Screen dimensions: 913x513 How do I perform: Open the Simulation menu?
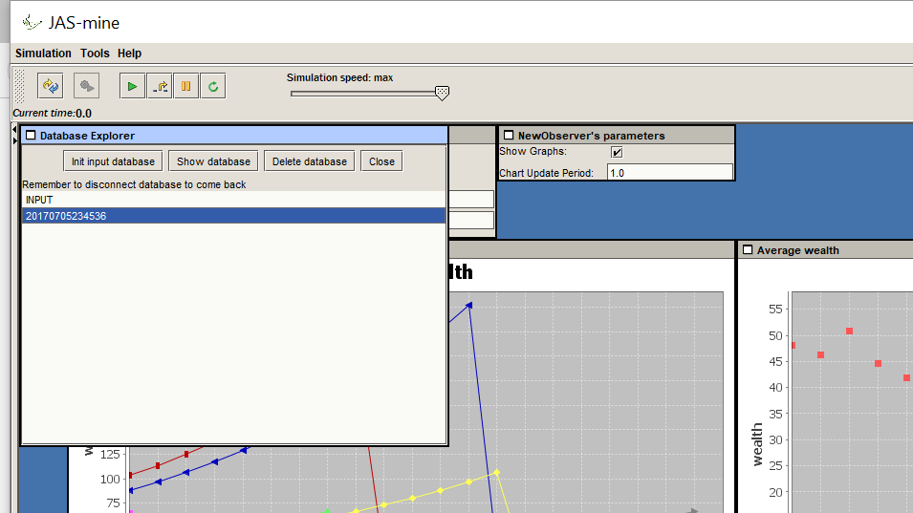tap(43, 53)
